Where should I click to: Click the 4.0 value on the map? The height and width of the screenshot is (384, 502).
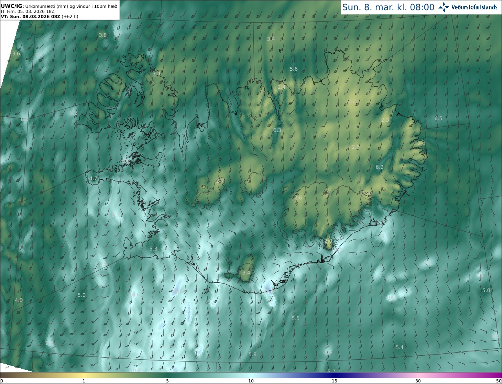(x=19, y=300)
